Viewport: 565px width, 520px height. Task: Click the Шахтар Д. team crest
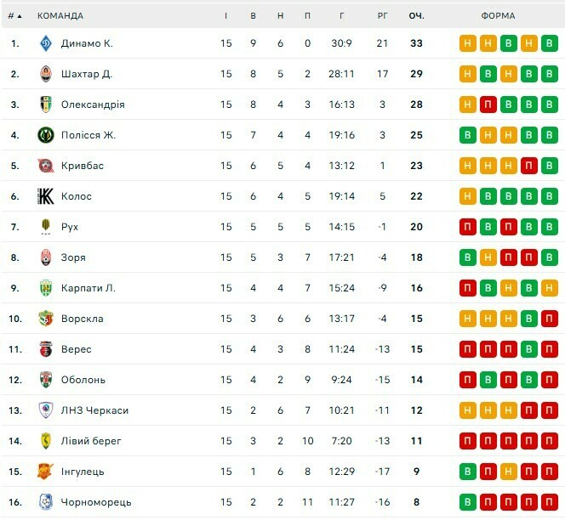pyautogui.click(x=46, y=74)
